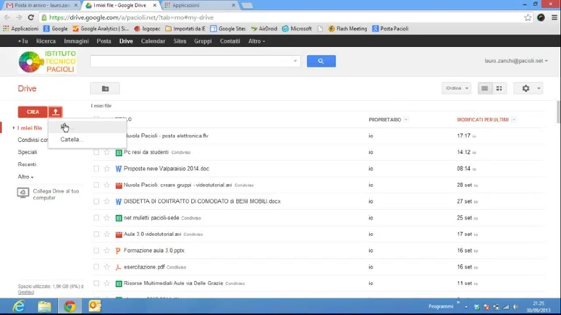The image size is (561, 315).
Task: Open the PROPRIETARIO column filter arrow
Action: pos(406,119)
